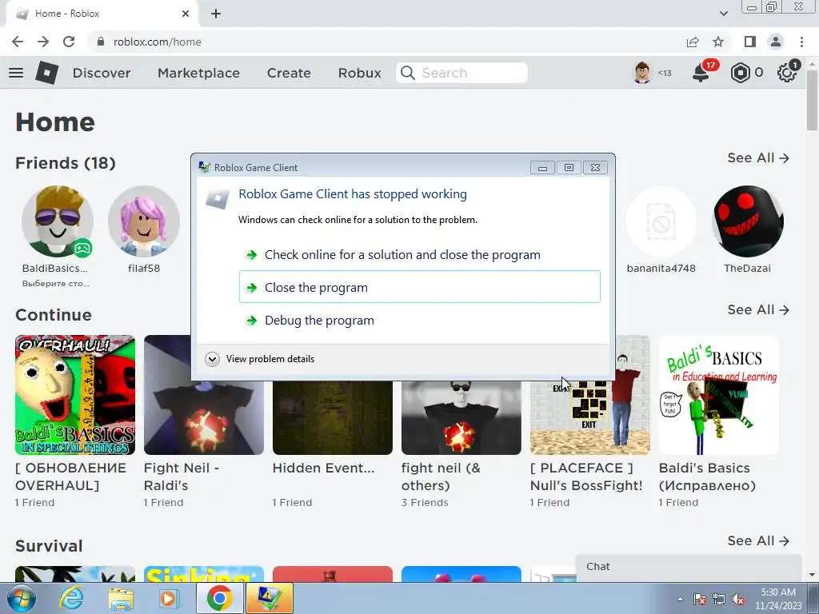This screenshot has height=614, width=819.
Task: Choose Close the program
Action: tap(419, 287)
